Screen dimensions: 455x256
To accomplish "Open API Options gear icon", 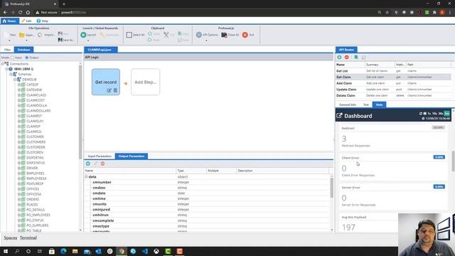I will 199,35.
